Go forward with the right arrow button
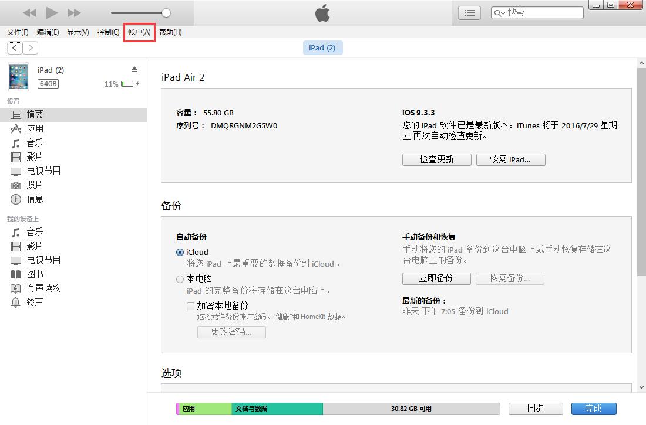This screenshot has width=646, height=425. point(31,47)
